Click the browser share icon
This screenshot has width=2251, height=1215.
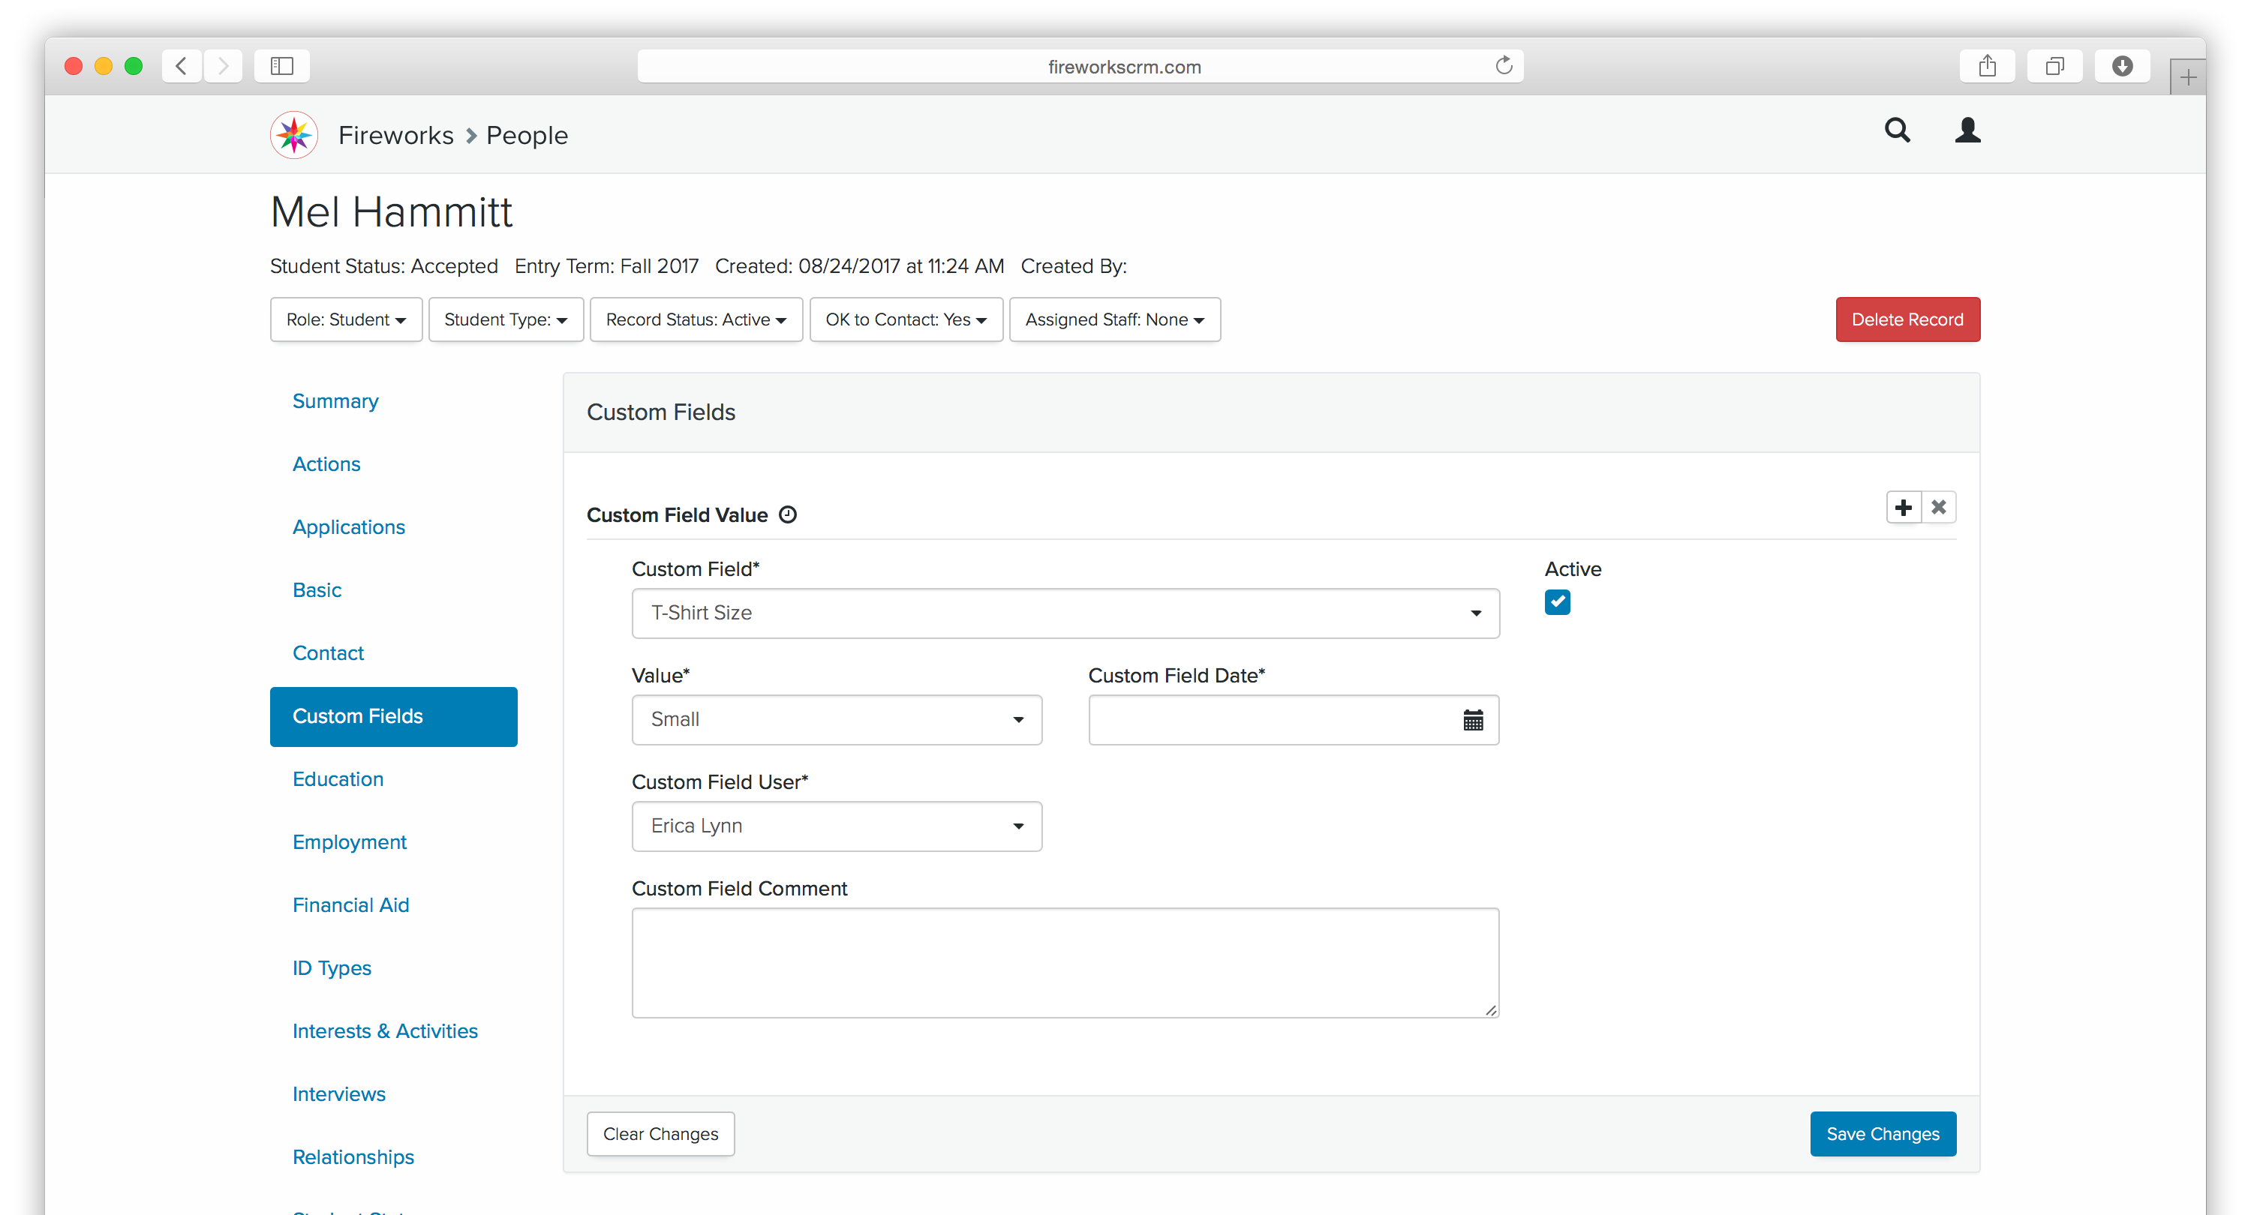pos(1987,67)
